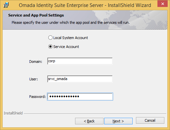Viewport: 170px width, 130px height.
Task: Select the Service Account radio button
Action: (50, 47)
